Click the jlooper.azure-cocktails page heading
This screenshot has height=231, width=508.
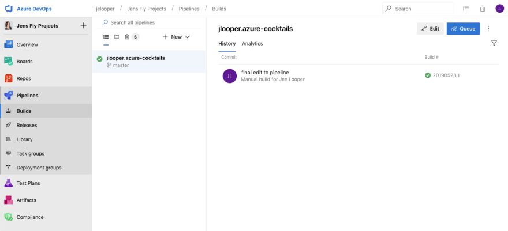tap(256, 29)
